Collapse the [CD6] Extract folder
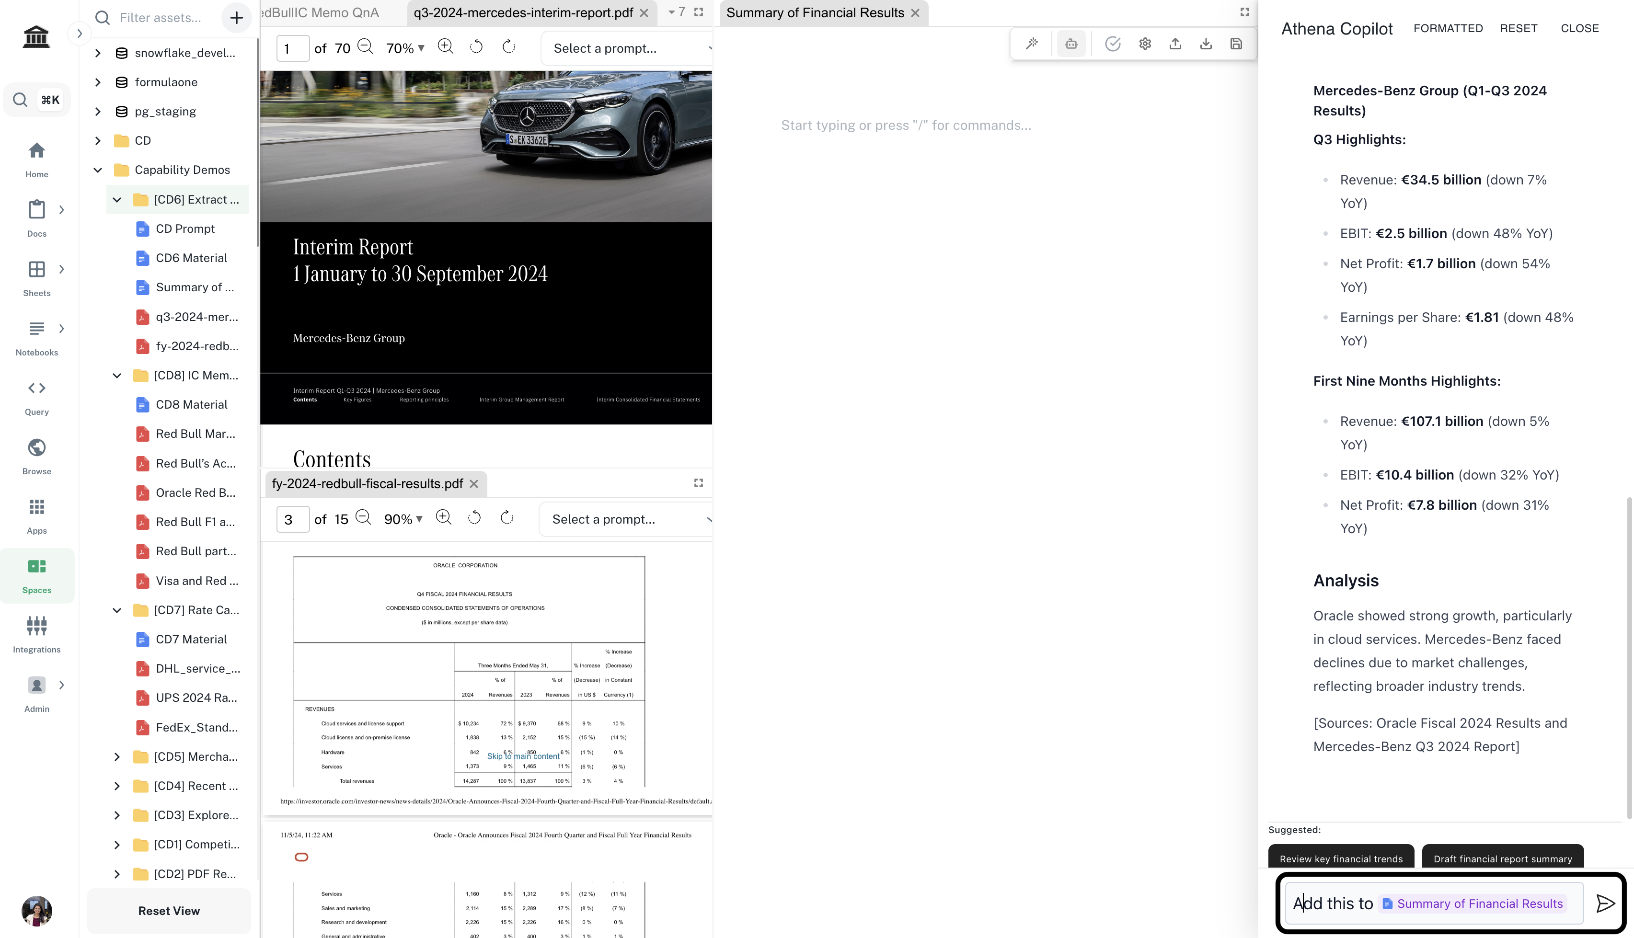The width and height of the screenshot is (1634, 938). pyautogui.click(x=116, y=200)
